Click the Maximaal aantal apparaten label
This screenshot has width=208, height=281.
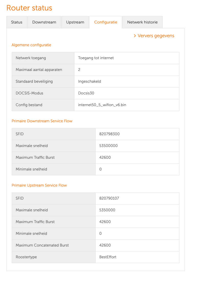[39, 70]
